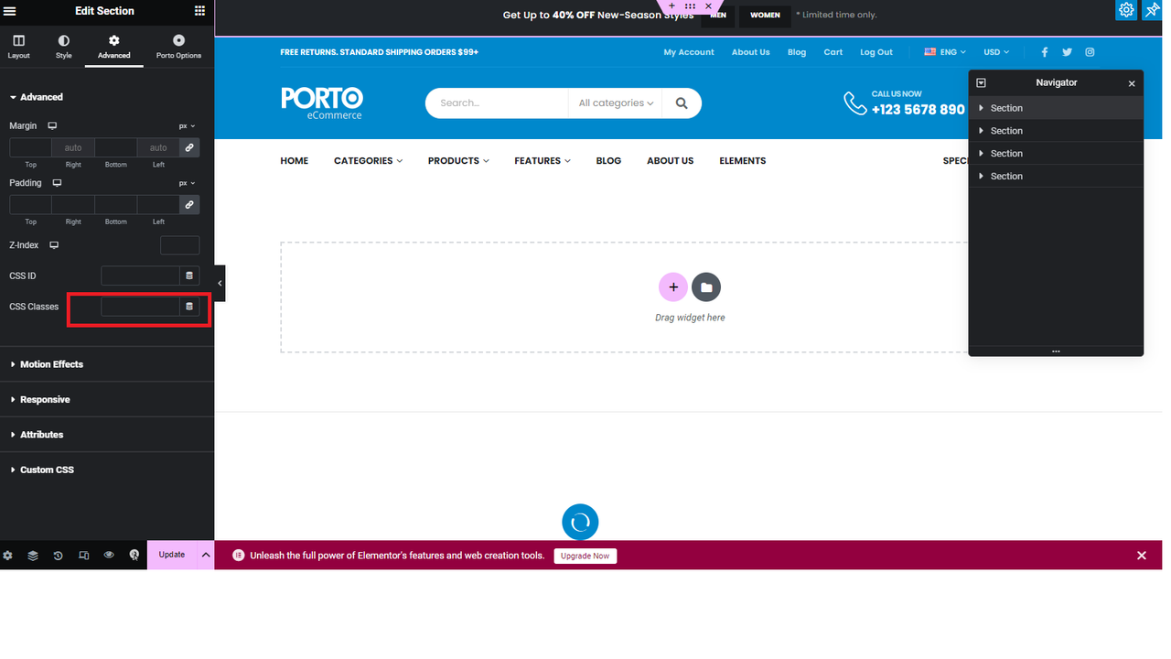
Task: Open Responsive Mode icon
Action: coord(84,556)
